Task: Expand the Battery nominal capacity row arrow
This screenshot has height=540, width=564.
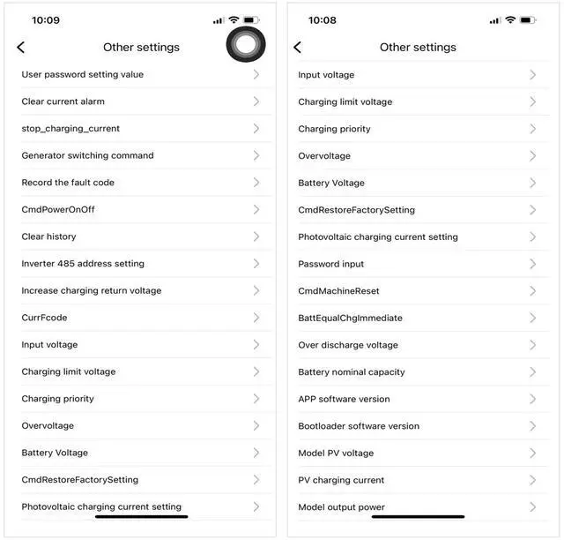Action: pyautogui.click(x=533, y=372)
